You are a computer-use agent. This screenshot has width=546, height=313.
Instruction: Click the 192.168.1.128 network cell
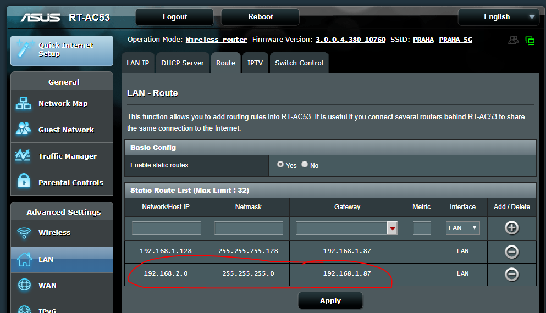166,251
